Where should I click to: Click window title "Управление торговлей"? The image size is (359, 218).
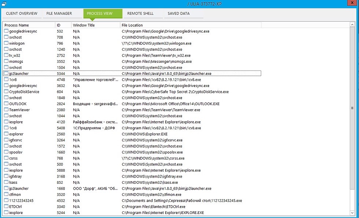(x=96, y=80)
